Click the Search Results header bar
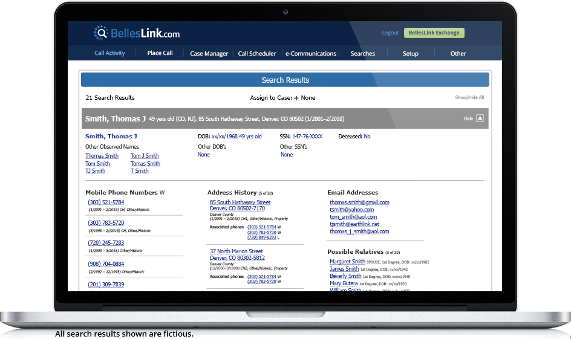The image size is (571, 339). (285, 80)
